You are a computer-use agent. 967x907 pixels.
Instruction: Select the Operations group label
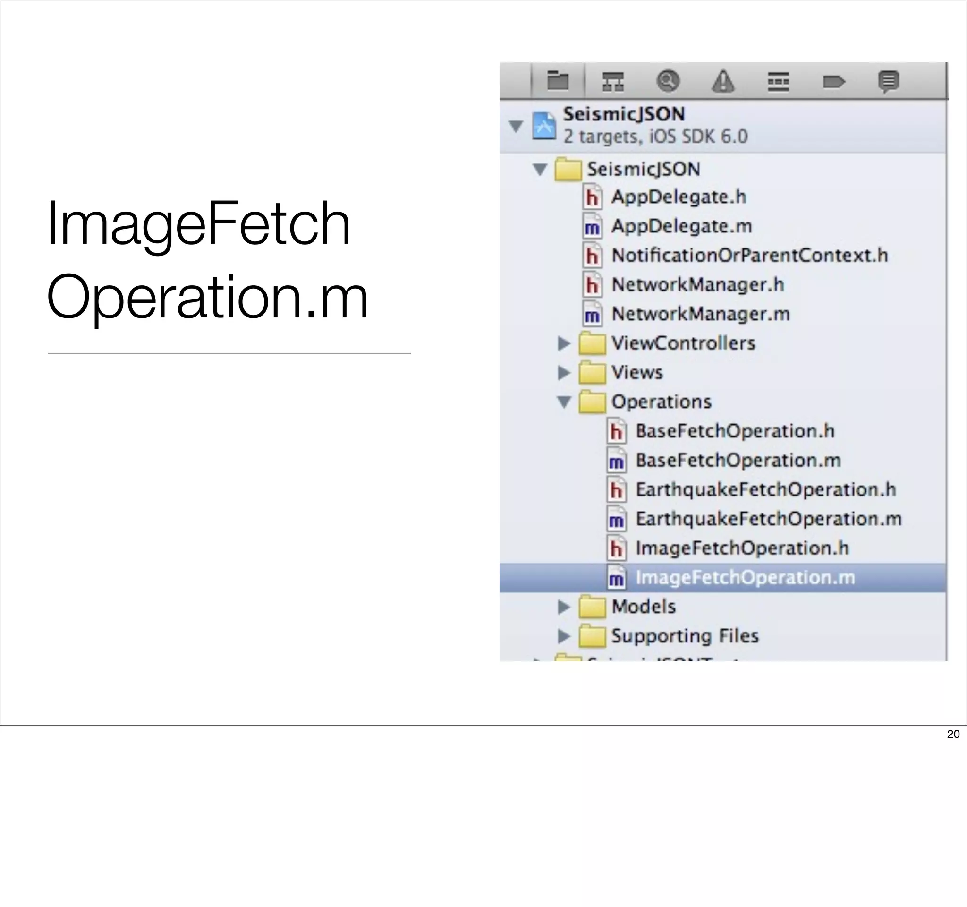(662, 402)
